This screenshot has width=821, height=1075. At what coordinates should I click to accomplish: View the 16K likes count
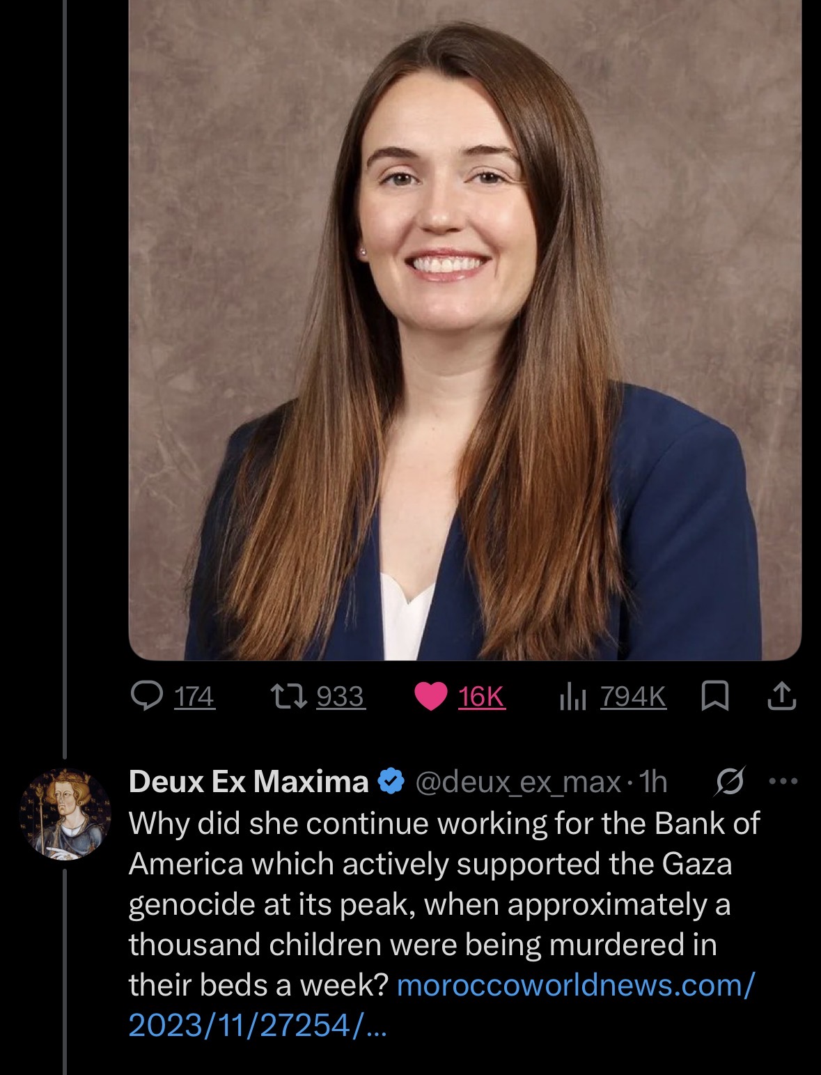pyautogui.click(x=481, y=697)
